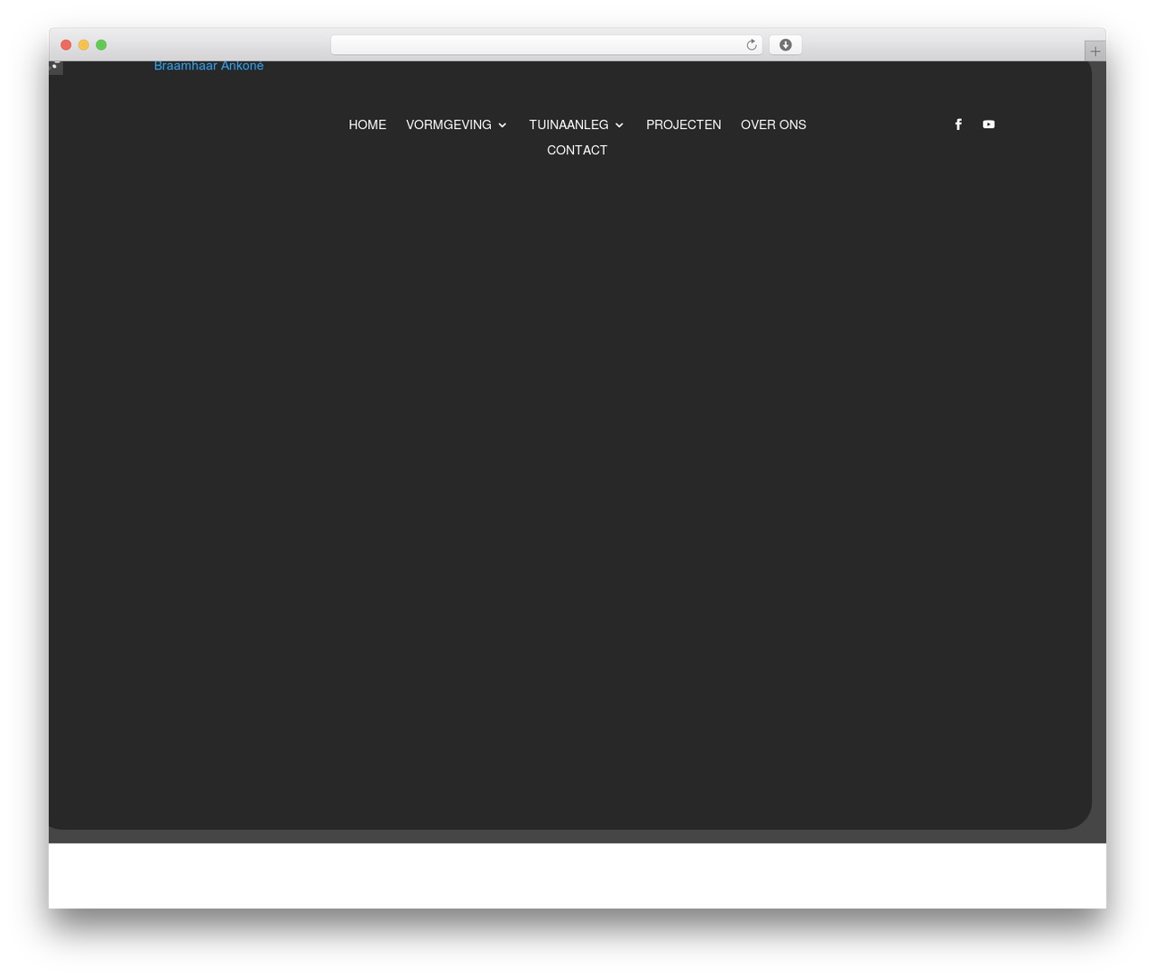1155x978 pixels.
Task: Open the Facebook social icon
Action: [958, 125]
